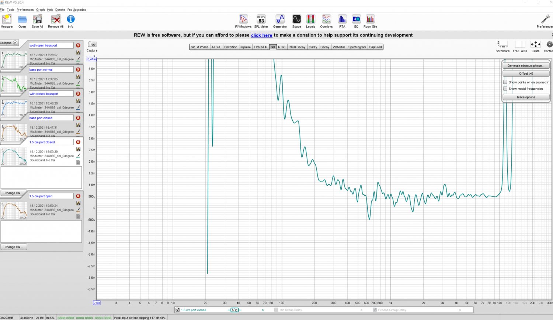
Task: Switch to SPL & Phase tab
Action: [199, 47]
